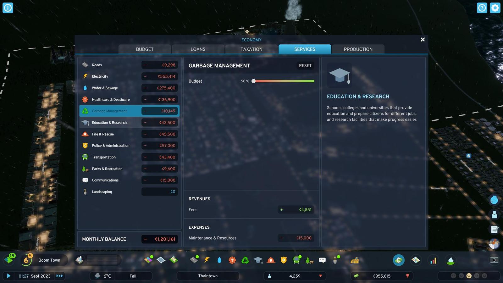Expand the money trend arrow
Viewport: 503px width, 283px height.
(x=407, y=276)
